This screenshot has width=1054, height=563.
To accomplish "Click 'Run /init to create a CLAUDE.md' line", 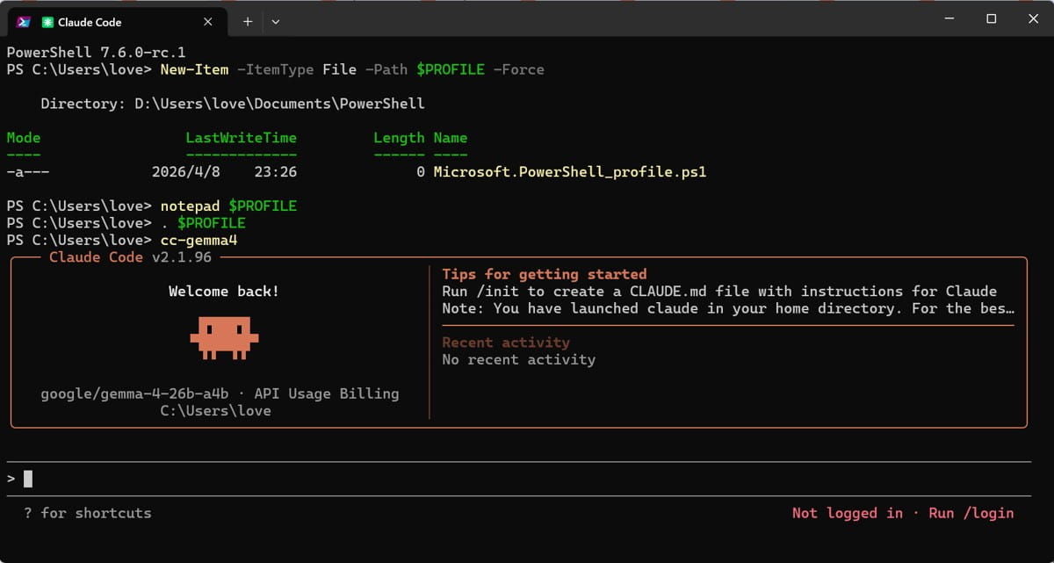I will 719,291.
